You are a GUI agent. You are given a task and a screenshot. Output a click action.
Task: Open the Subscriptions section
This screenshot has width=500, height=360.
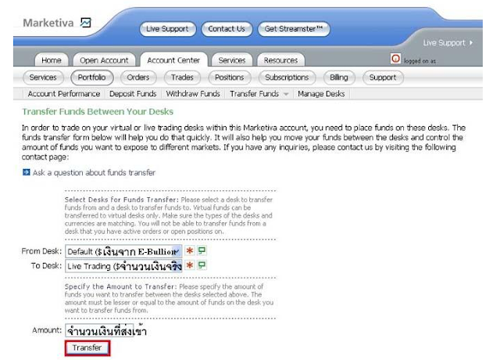point(287,77)
